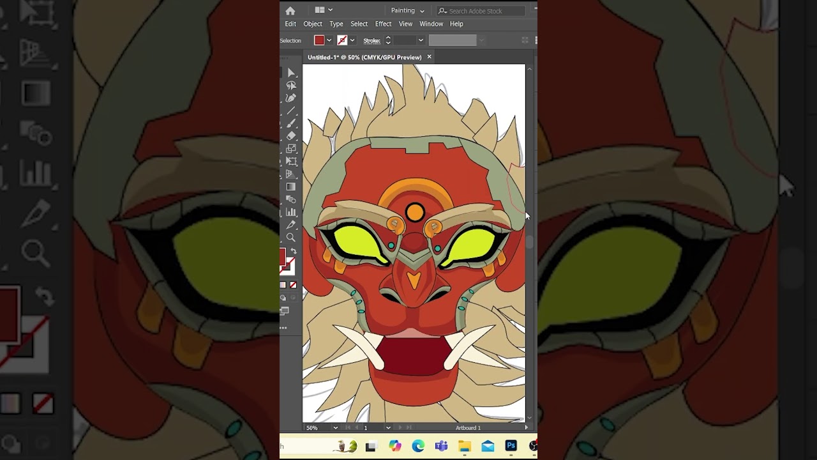
Task: Switch to Photoshop on the taskbar
Action: [x=511, y=446]
